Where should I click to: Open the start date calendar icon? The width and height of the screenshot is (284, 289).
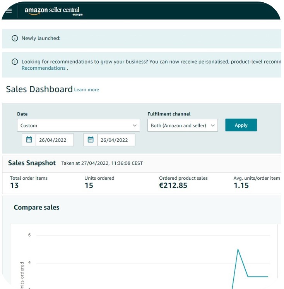29,140
